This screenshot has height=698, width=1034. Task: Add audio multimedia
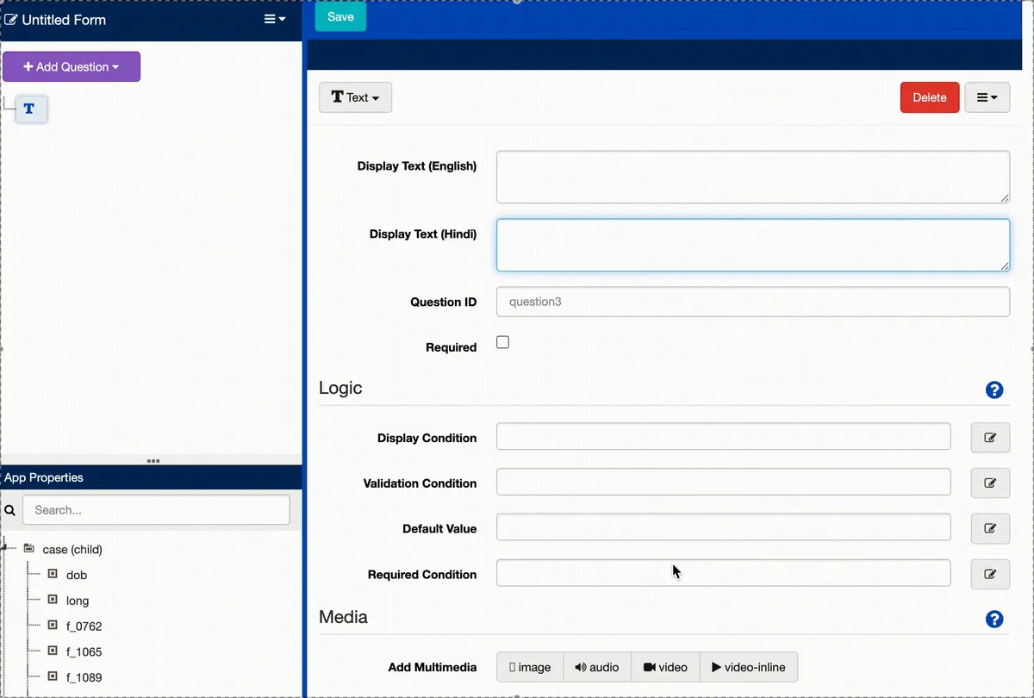pos(597,667)
